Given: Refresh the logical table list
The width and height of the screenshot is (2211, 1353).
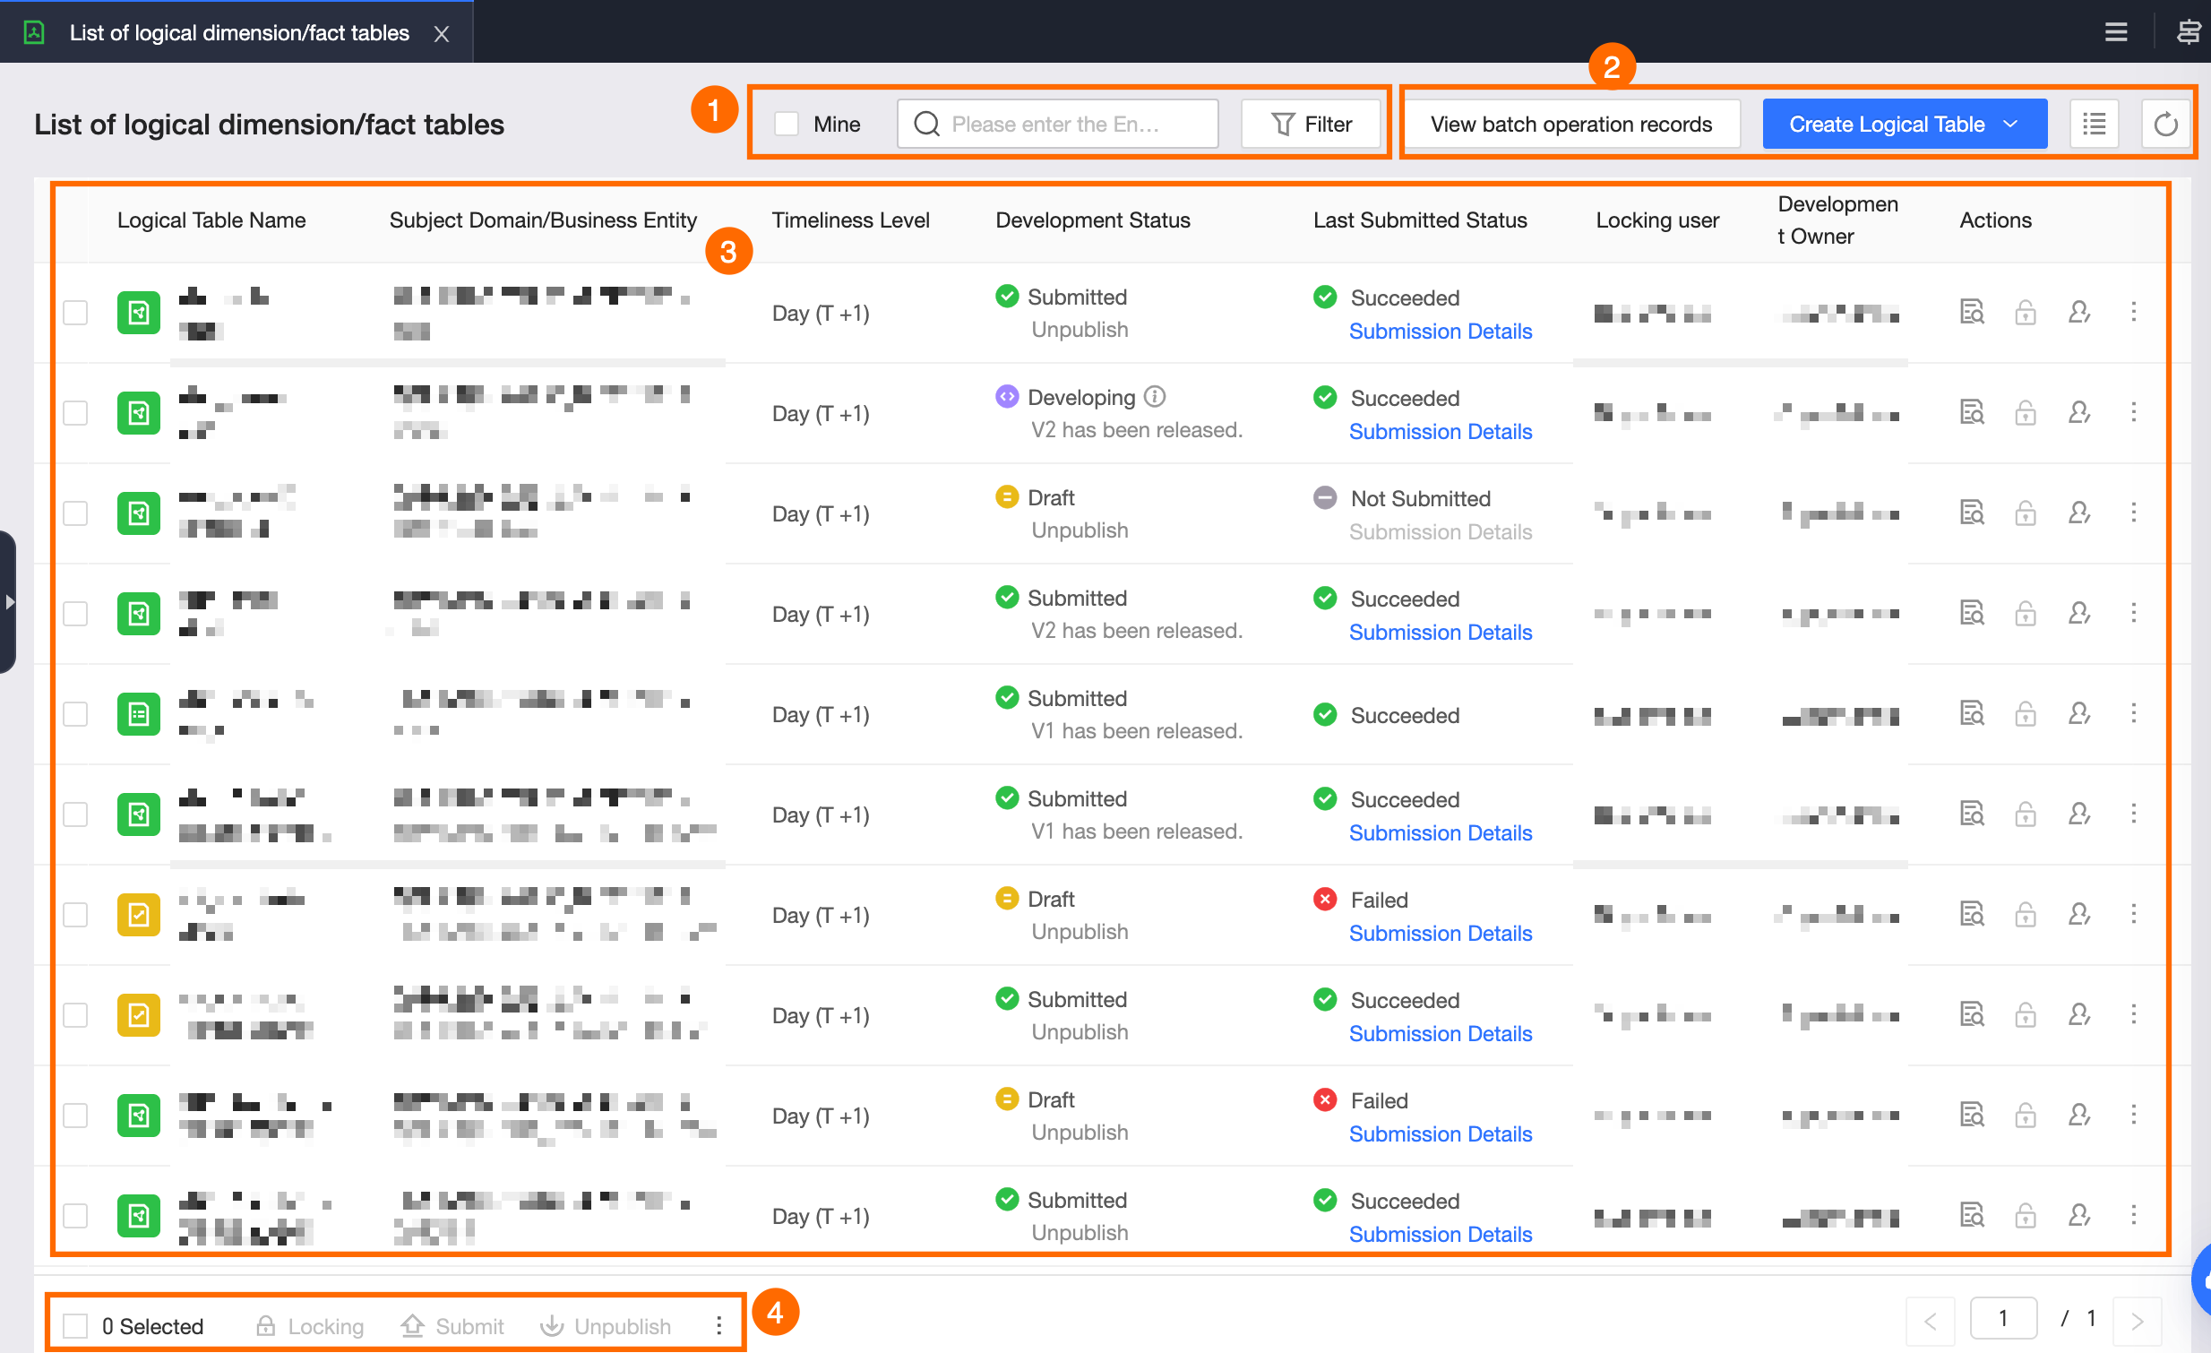Looking at the screenshot, I should point(2165,124).
